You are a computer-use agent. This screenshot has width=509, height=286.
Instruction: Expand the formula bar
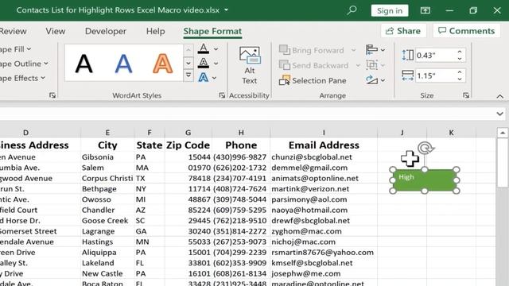click(500, 114)
